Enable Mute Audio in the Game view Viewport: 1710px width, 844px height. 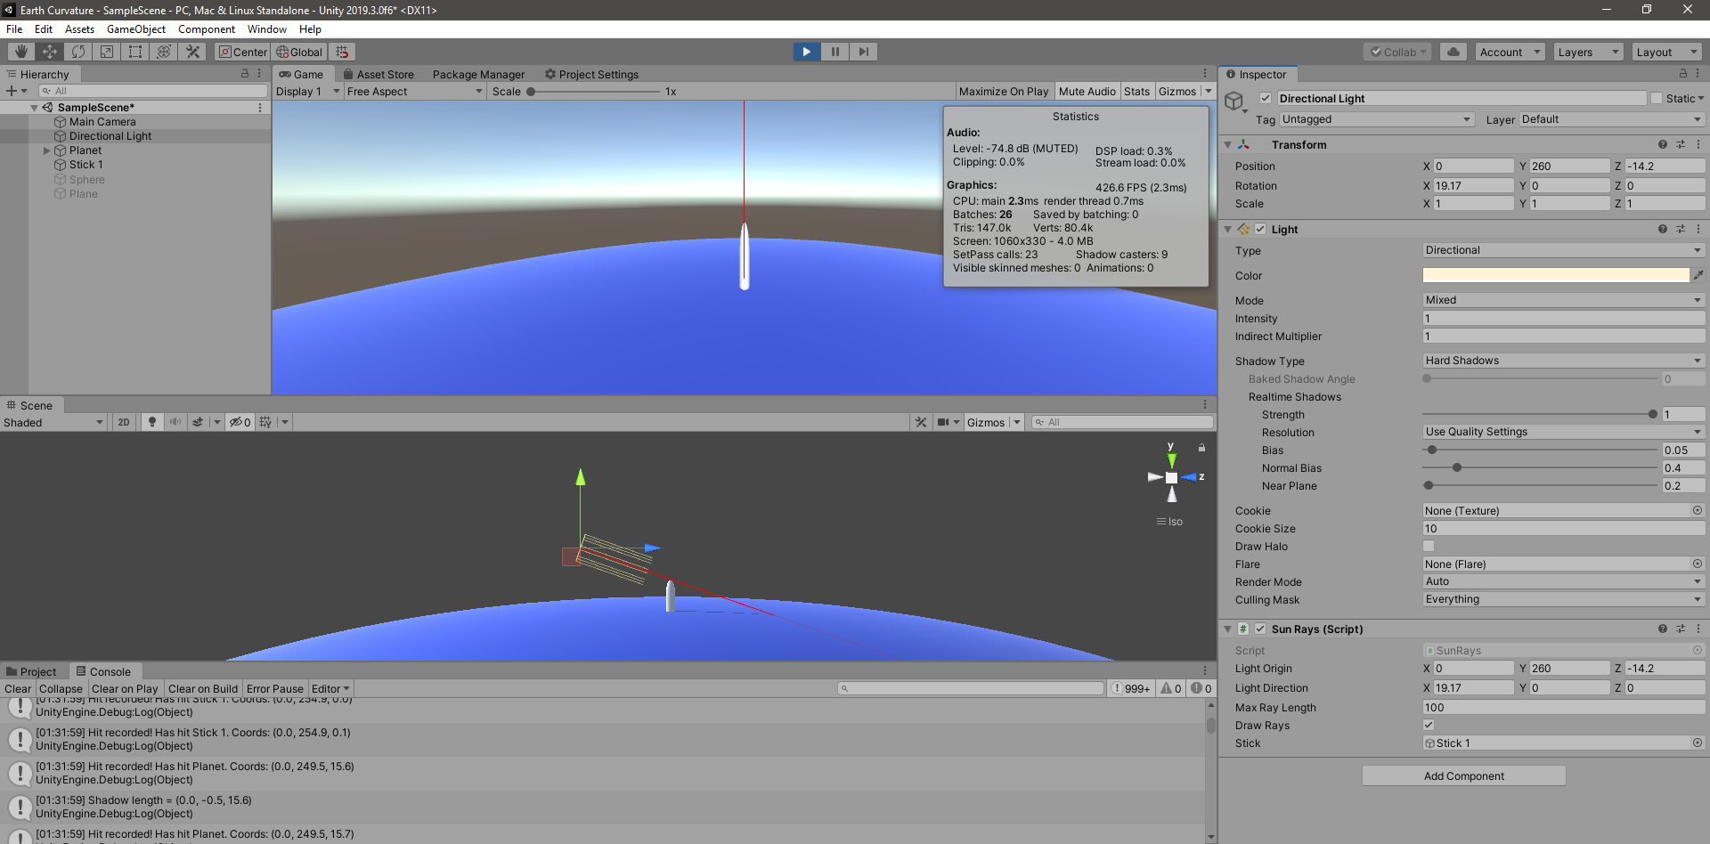[1087, 91]
